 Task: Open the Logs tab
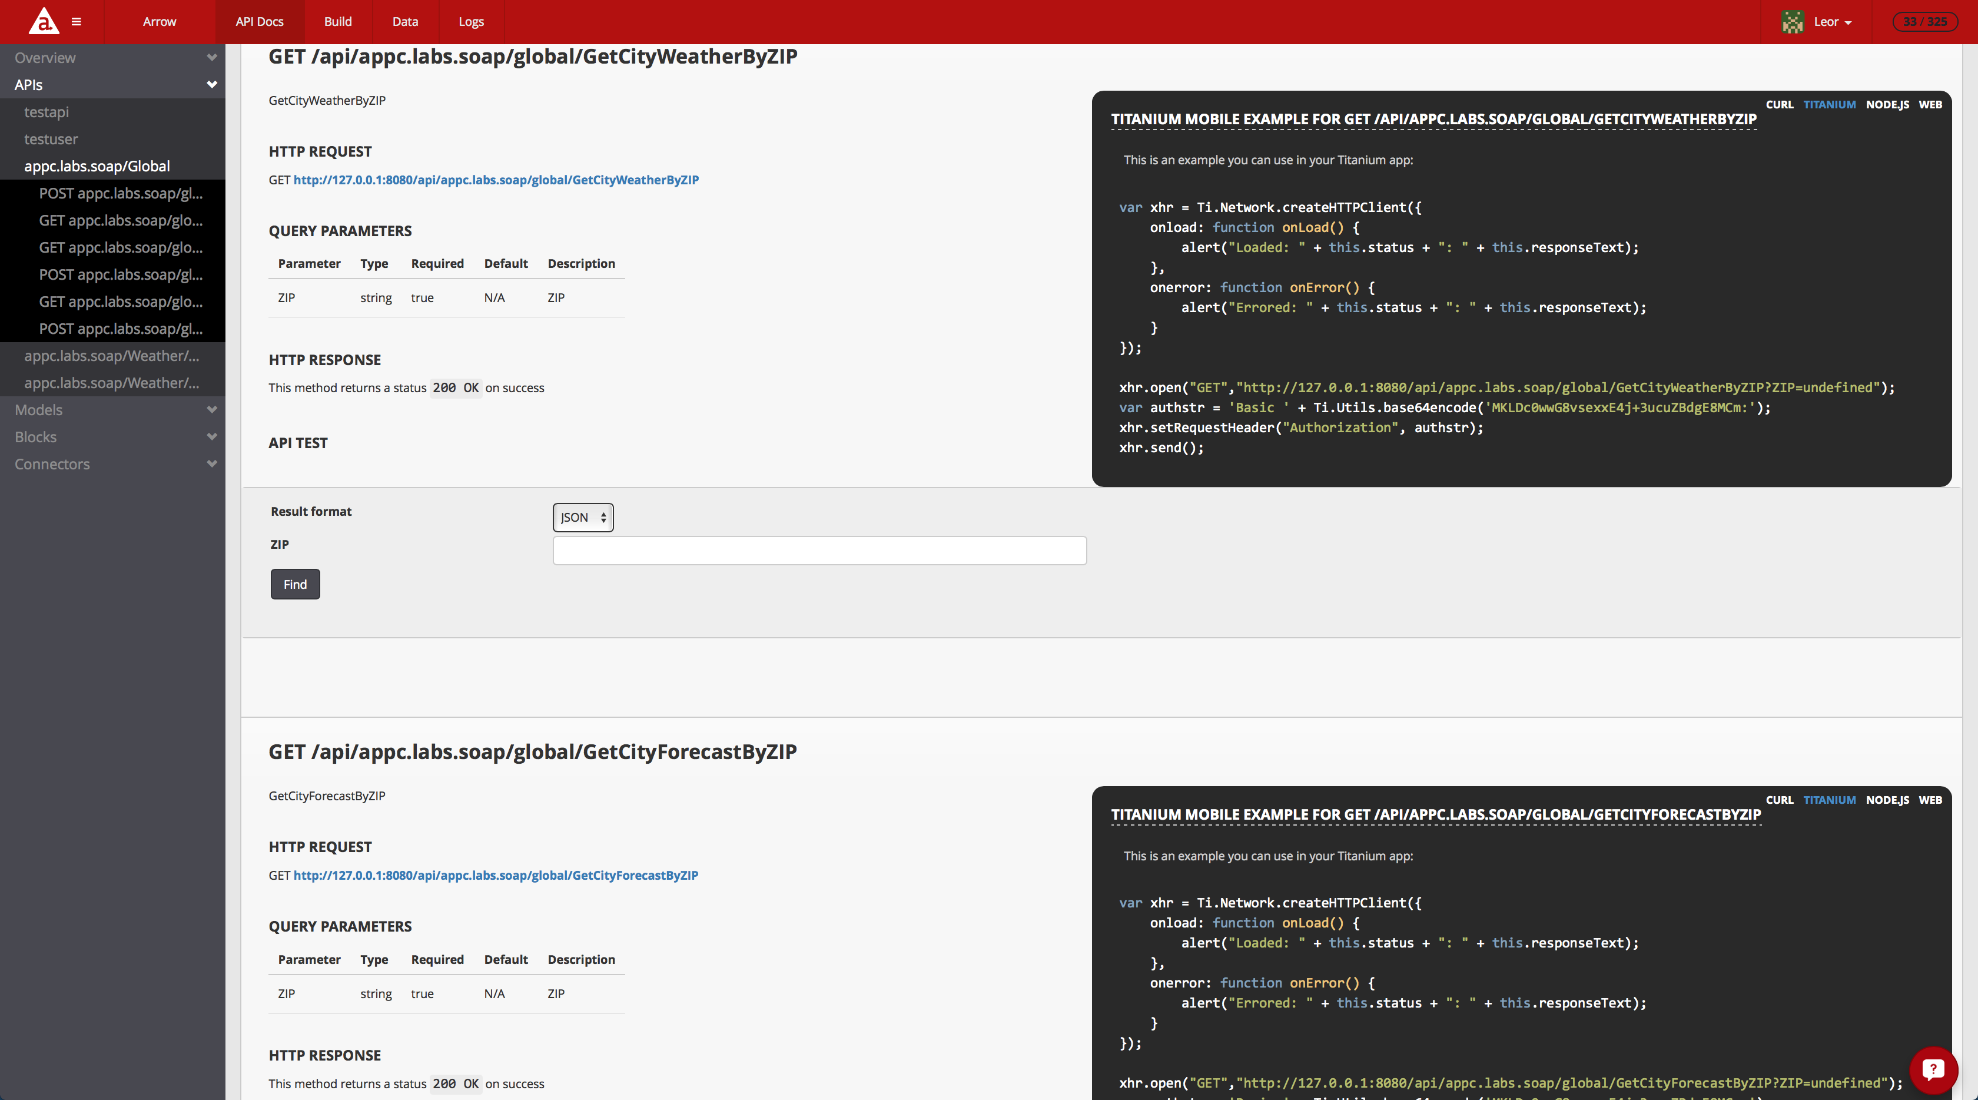tap(471, 22)
